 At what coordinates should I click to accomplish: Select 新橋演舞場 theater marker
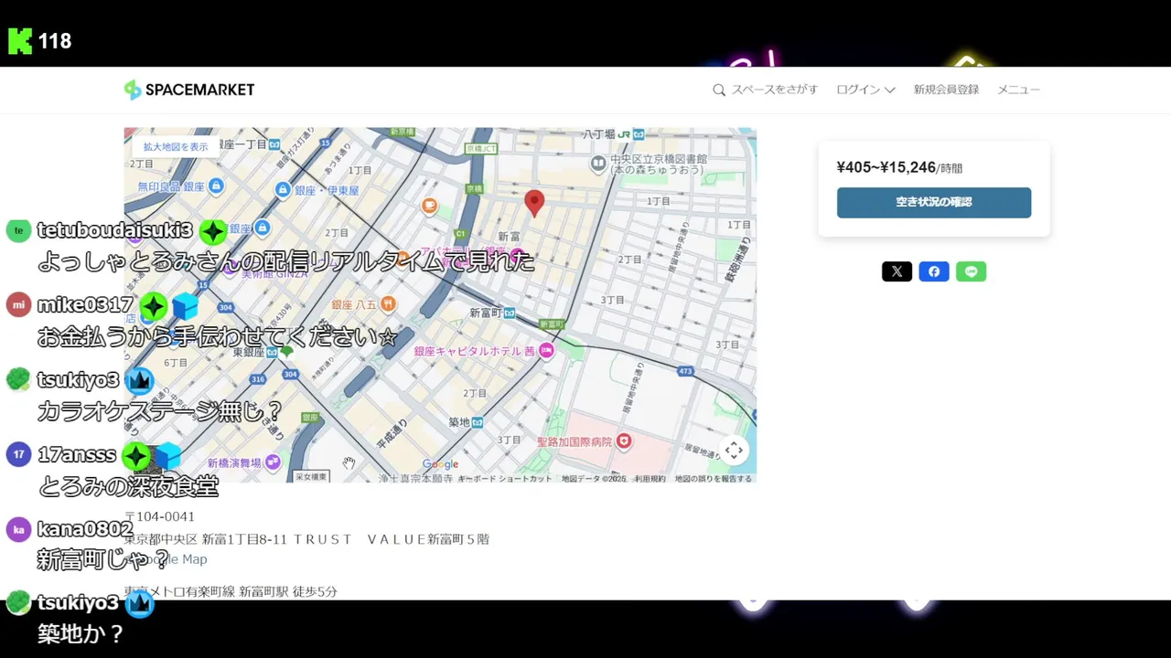tap(273, 462)
